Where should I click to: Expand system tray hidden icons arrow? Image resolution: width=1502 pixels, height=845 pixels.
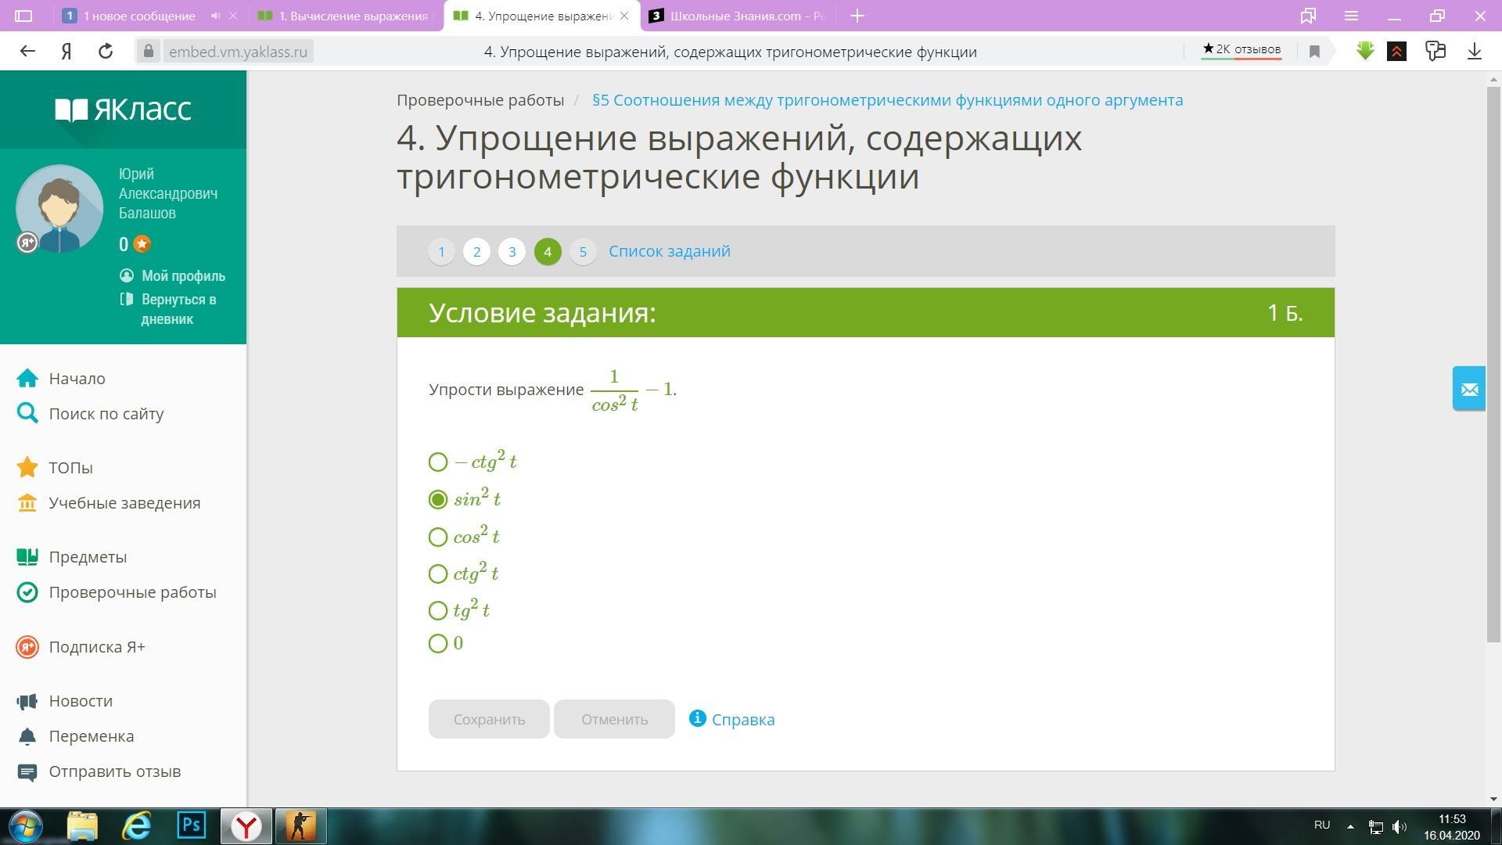click(1349, 826)
